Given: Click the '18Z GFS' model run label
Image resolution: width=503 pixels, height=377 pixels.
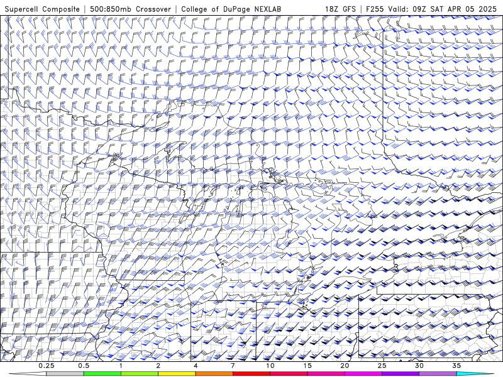Looking at the screenshot, I should 340,9.
